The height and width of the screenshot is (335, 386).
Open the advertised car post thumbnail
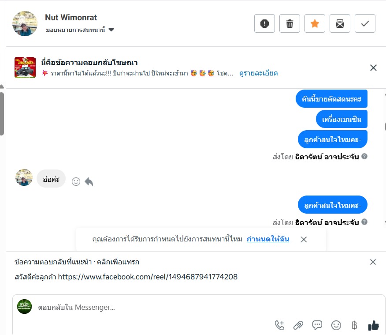[25, 68]
